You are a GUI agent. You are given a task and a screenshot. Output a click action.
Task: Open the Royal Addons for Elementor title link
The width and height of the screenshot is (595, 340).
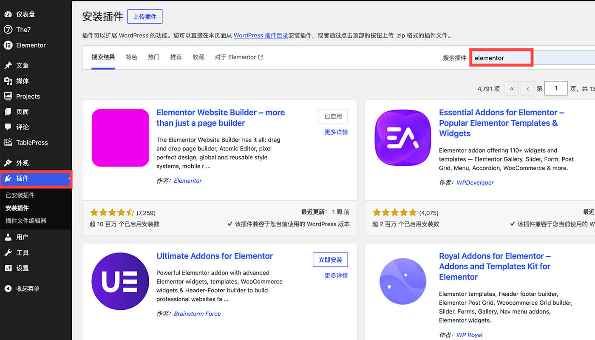(x=495, y=266)
